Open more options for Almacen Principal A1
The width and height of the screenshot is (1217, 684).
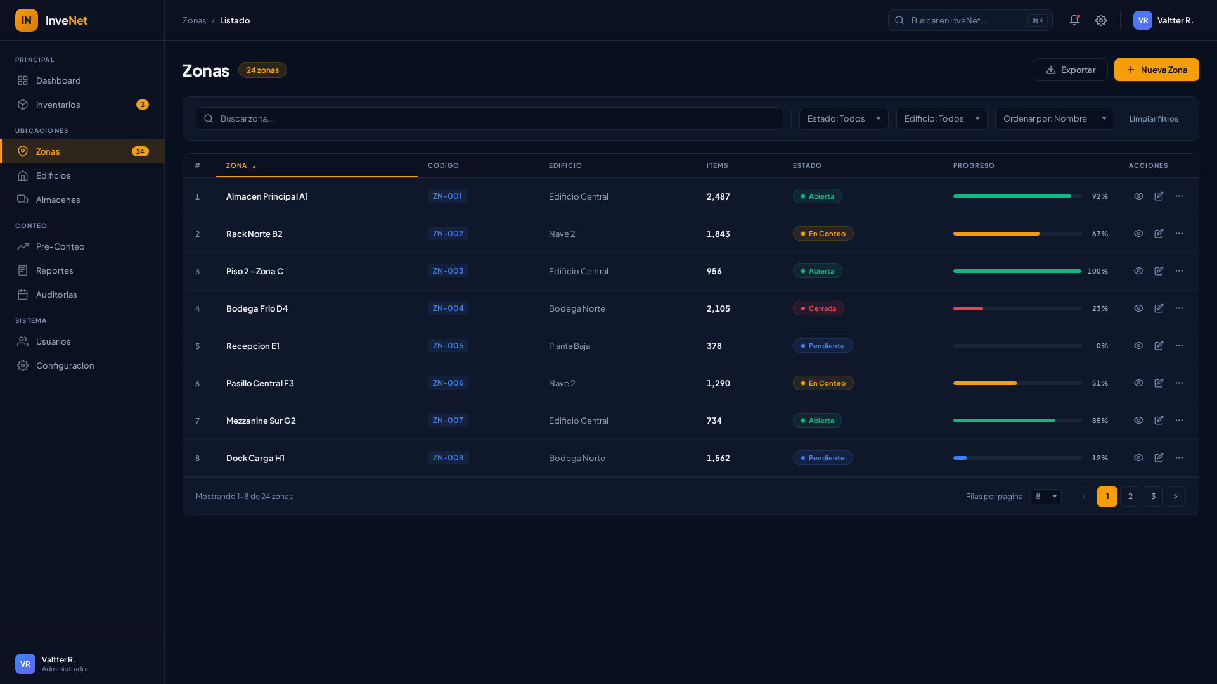[1179, 196]
